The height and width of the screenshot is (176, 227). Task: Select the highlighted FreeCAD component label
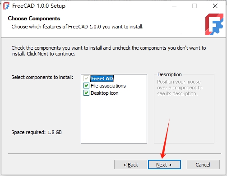click(x=102, y=79)
